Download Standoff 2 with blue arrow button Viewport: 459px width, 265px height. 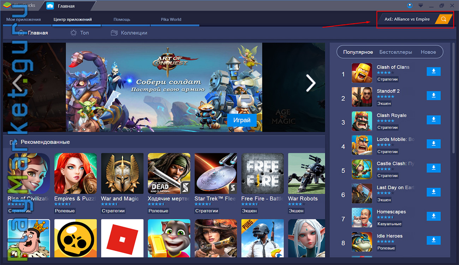coord(434,95)
